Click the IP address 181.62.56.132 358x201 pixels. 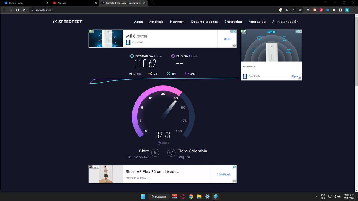pos(138,157)
